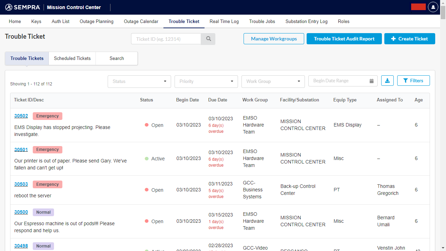The height and width of the screenshot is (251, 446).
Task: Switch to the Scheduled Tickets tab
Action: click(x=72, y=58)
